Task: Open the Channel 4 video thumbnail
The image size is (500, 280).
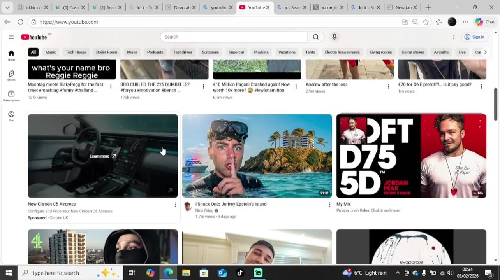Action: pos(103,247)
